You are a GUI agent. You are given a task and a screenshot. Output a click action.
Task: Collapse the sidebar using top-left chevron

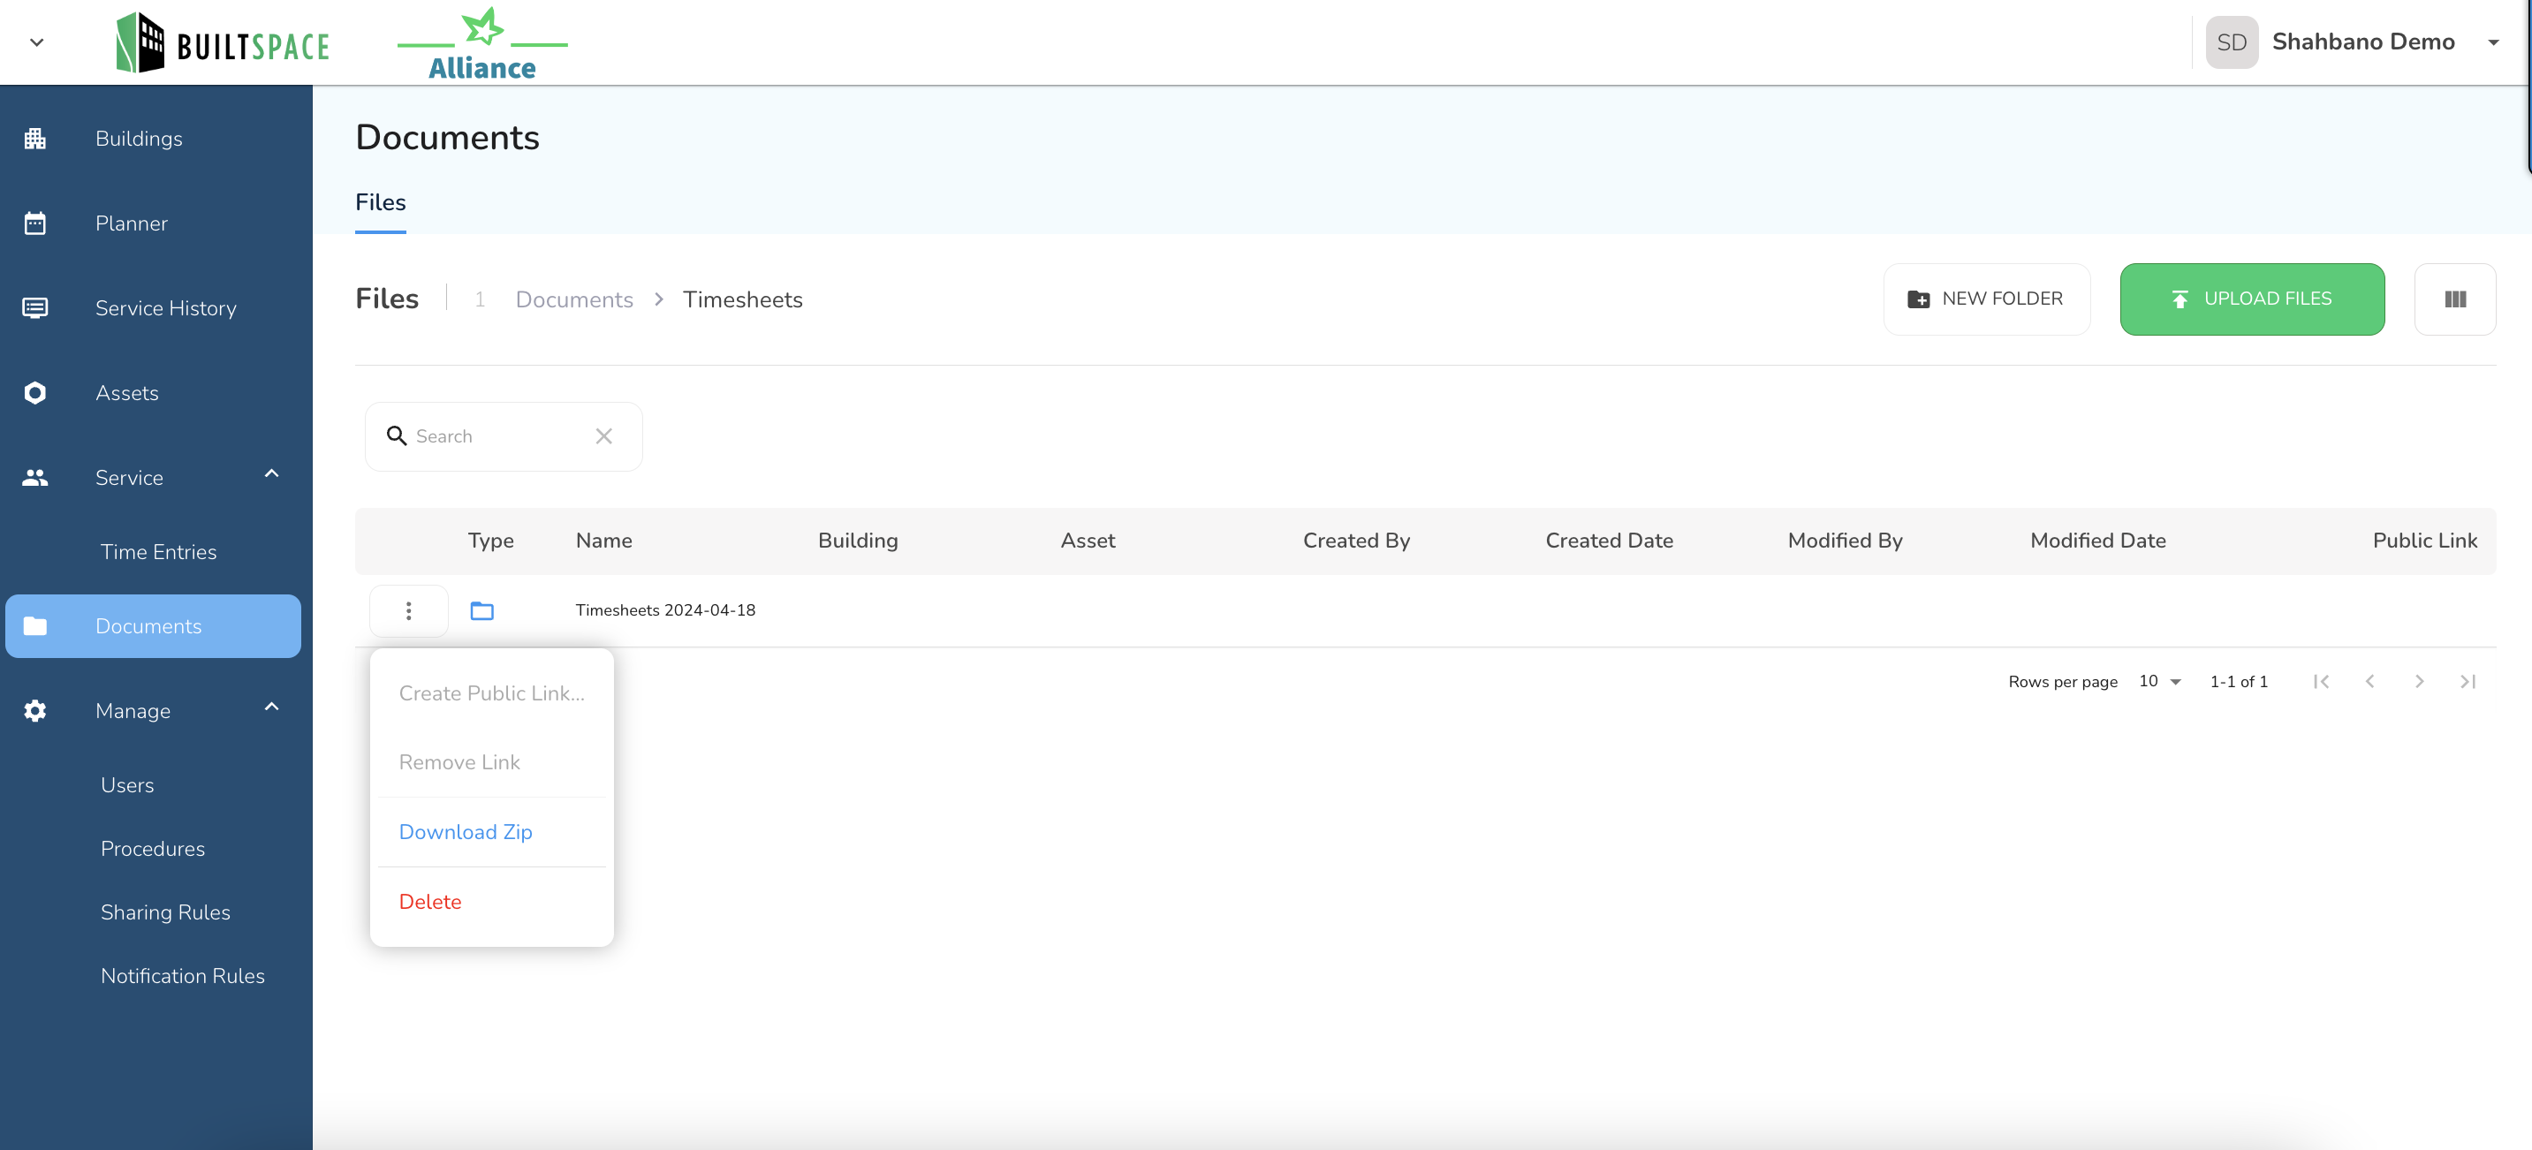(37, 42)
